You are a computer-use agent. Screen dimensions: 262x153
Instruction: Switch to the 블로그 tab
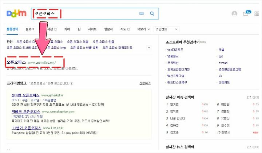pyautogui.click(x=30, y=29)
